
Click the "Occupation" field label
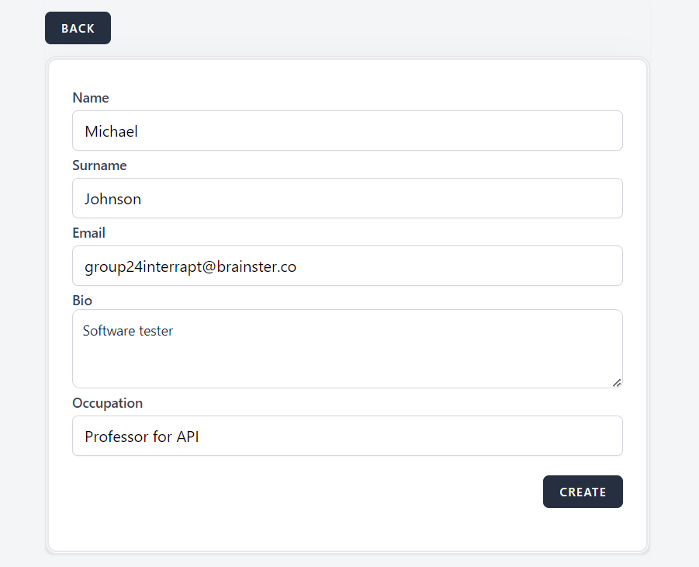(x=107, y=403)
